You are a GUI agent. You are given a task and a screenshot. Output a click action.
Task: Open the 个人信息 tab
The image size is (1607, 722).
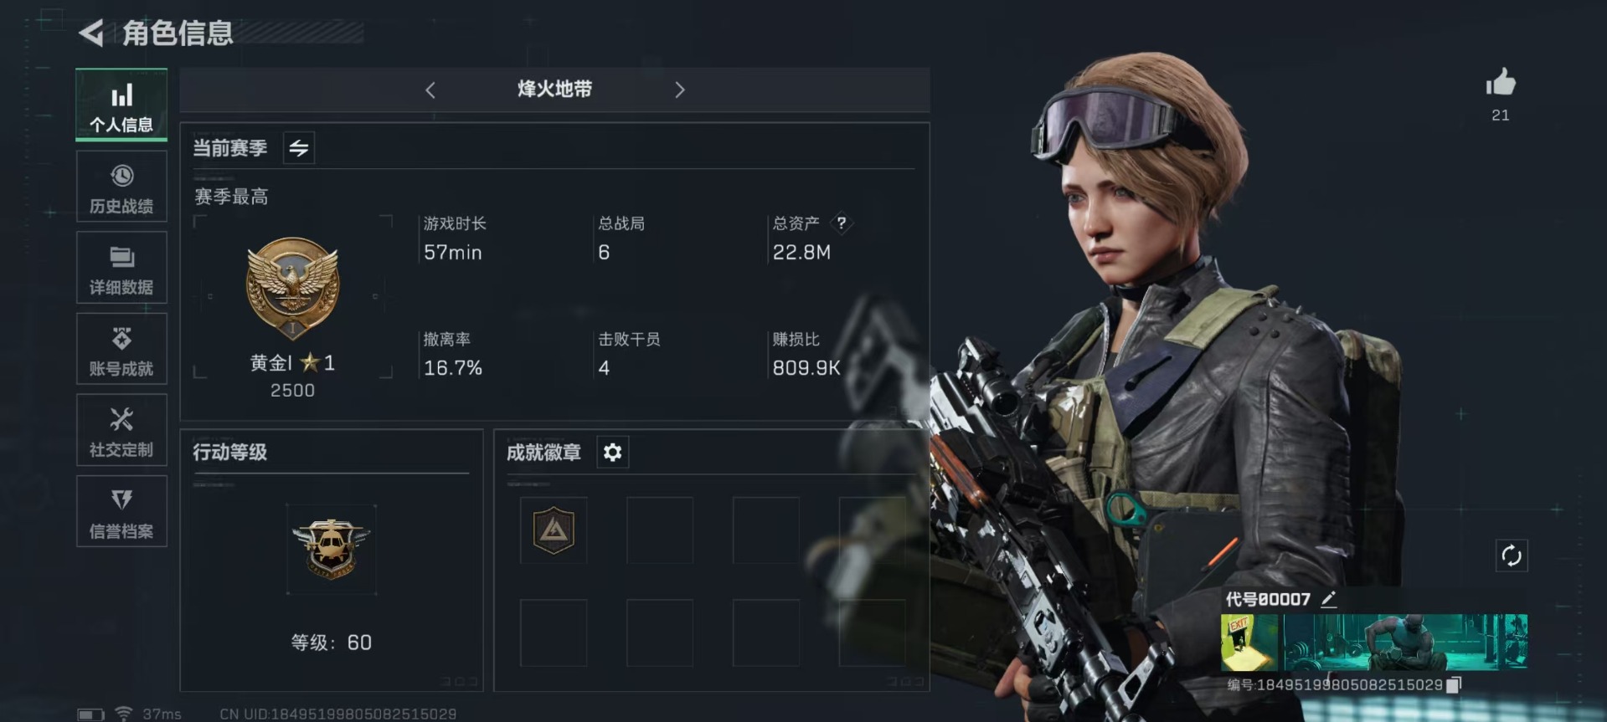[x=121, y=105]
